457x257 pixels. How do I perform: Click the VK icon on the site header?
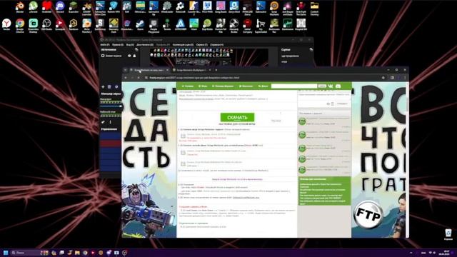pos(331,86)
